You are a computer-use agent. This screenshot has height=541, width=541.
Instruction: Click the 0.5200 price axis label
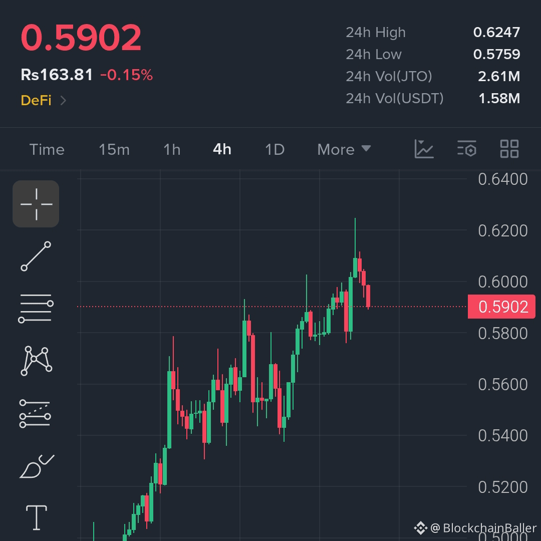(503, 487)
